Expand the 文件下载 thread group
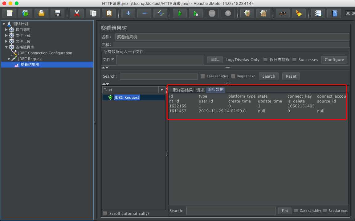Screen dimensions: 355x221 click(6, 35)
